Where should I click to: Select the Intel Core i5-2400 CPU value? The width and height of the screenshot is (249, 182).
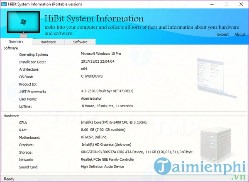click(x=114, y=123)
